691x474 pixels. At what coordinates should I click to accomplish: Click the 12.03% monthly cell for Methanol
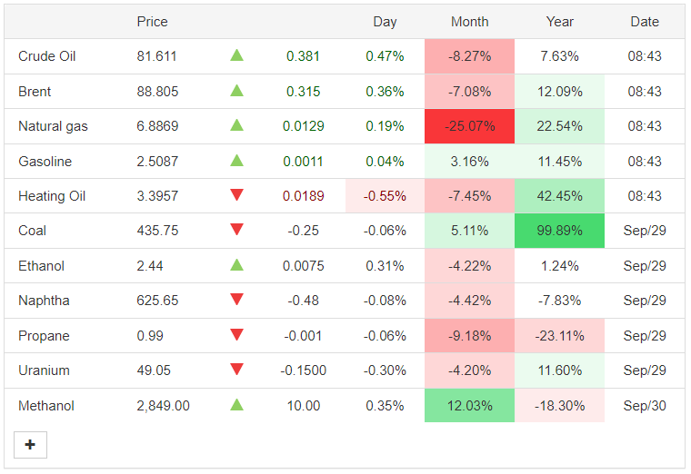pyautogui.click(x=470, y=406)
